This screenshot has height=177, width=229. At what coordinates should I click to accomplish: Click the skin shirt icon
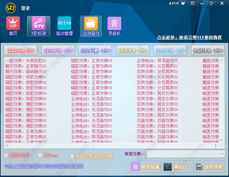(x=183, y=3)
